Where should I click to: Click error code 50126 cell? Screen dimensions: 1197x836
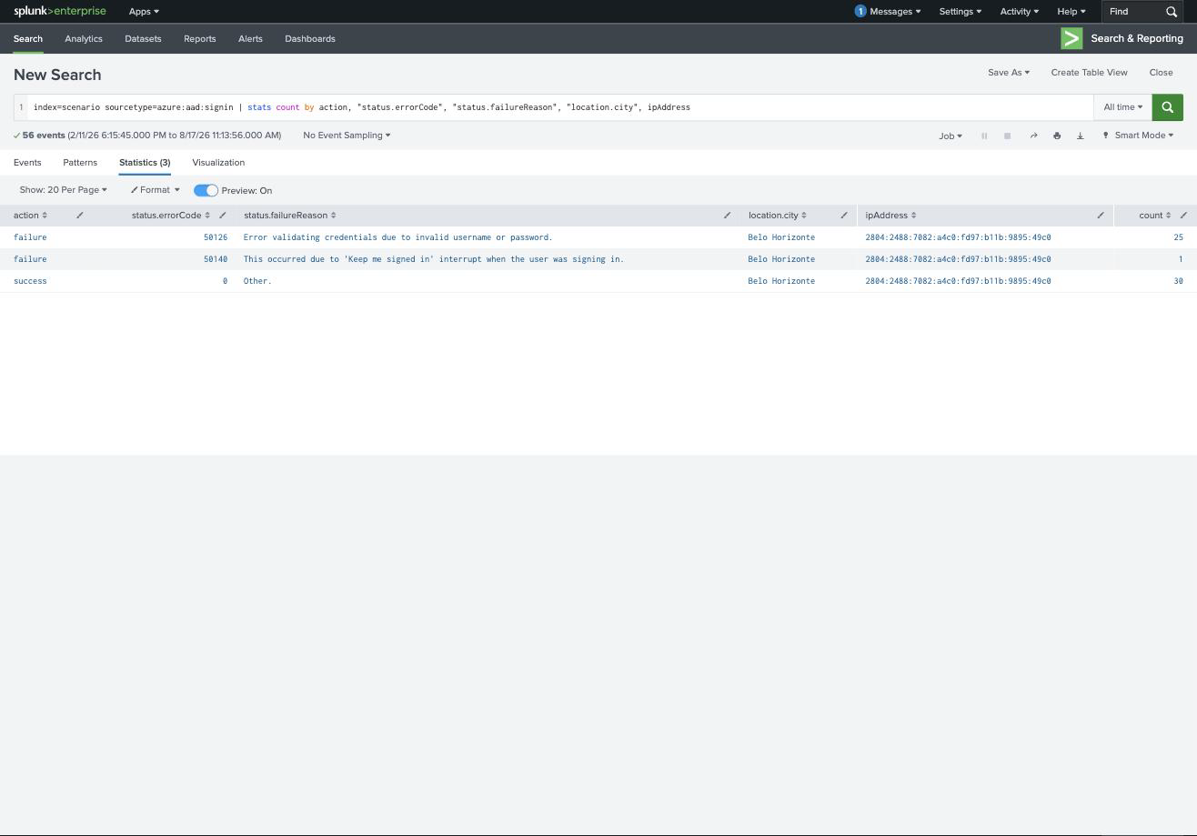pyautogui.click(x=216, y=237)
